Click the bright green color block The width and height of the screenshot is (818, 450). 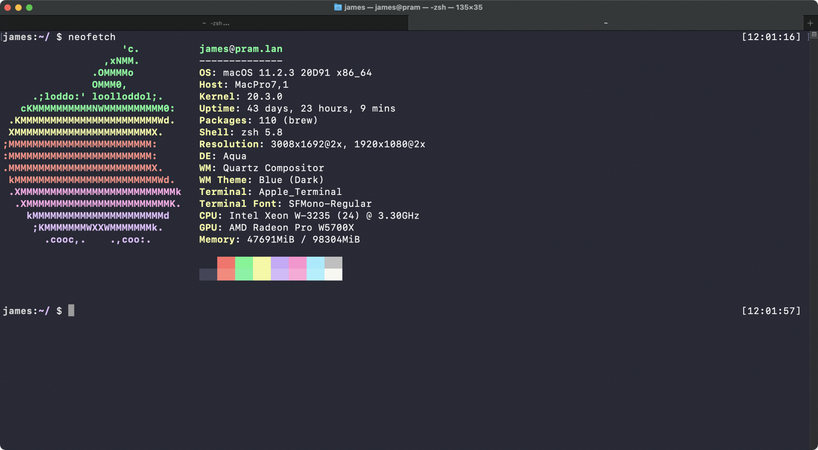coord(244,263)
